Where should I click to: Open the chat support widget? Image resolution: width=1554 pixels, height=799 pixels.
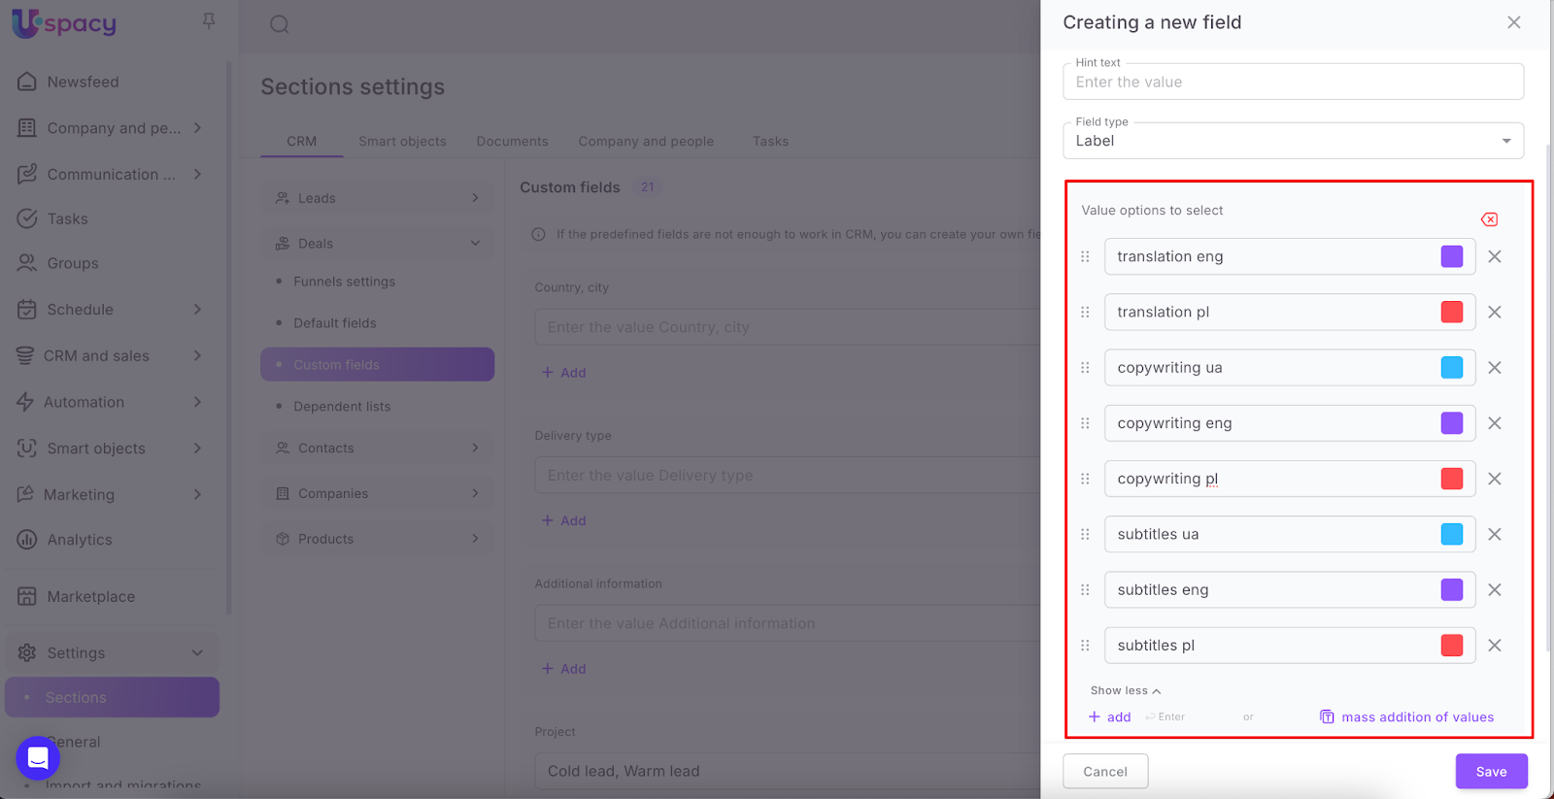pos(38,758)
